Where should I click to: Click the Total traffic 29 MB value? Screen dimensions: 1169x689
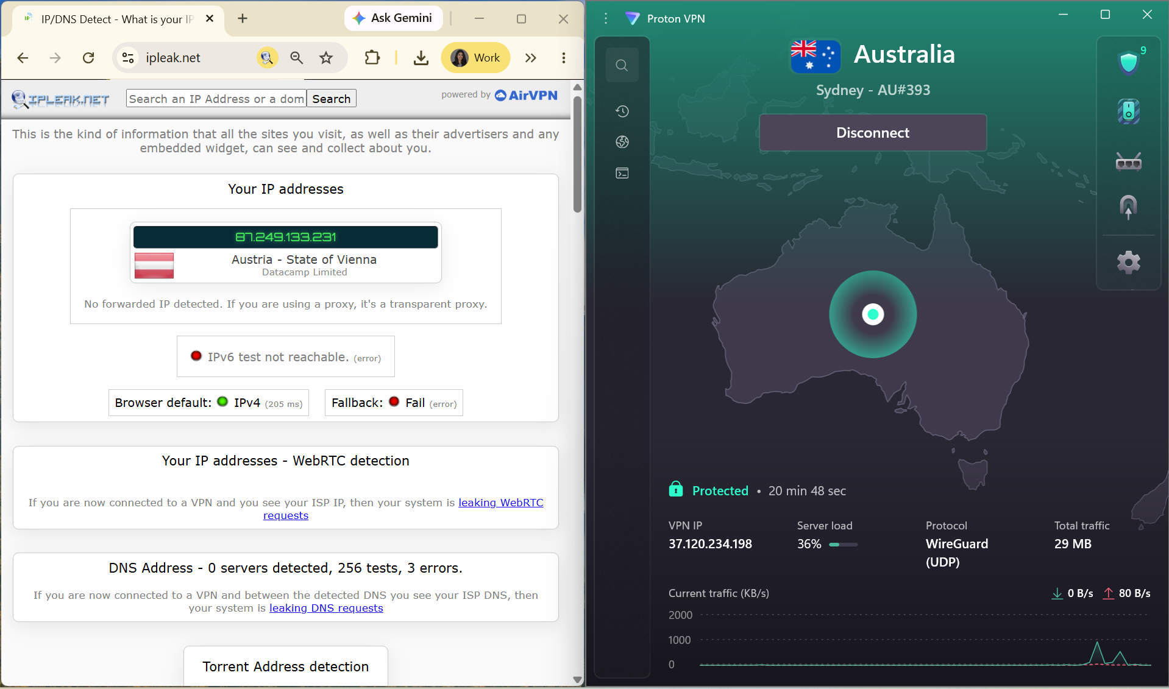coord(1073,544)
